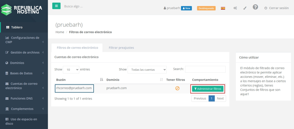The height and width of the screenshot is (129, 294).
Task: Click the paintbrush theme icon
Action: point(245,8)
